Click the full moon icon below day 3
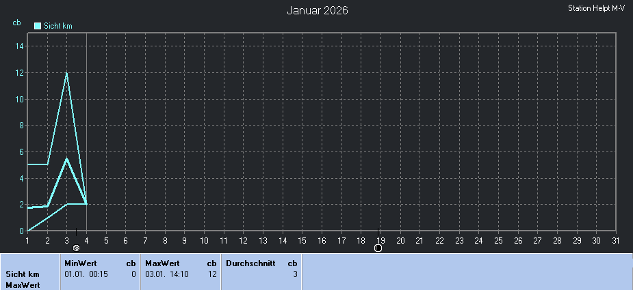 77,248
